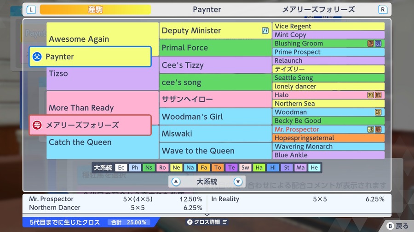Click the Fa lineage swatch
414x232 pixels.
pyautogui.click(x=204, y=167)
